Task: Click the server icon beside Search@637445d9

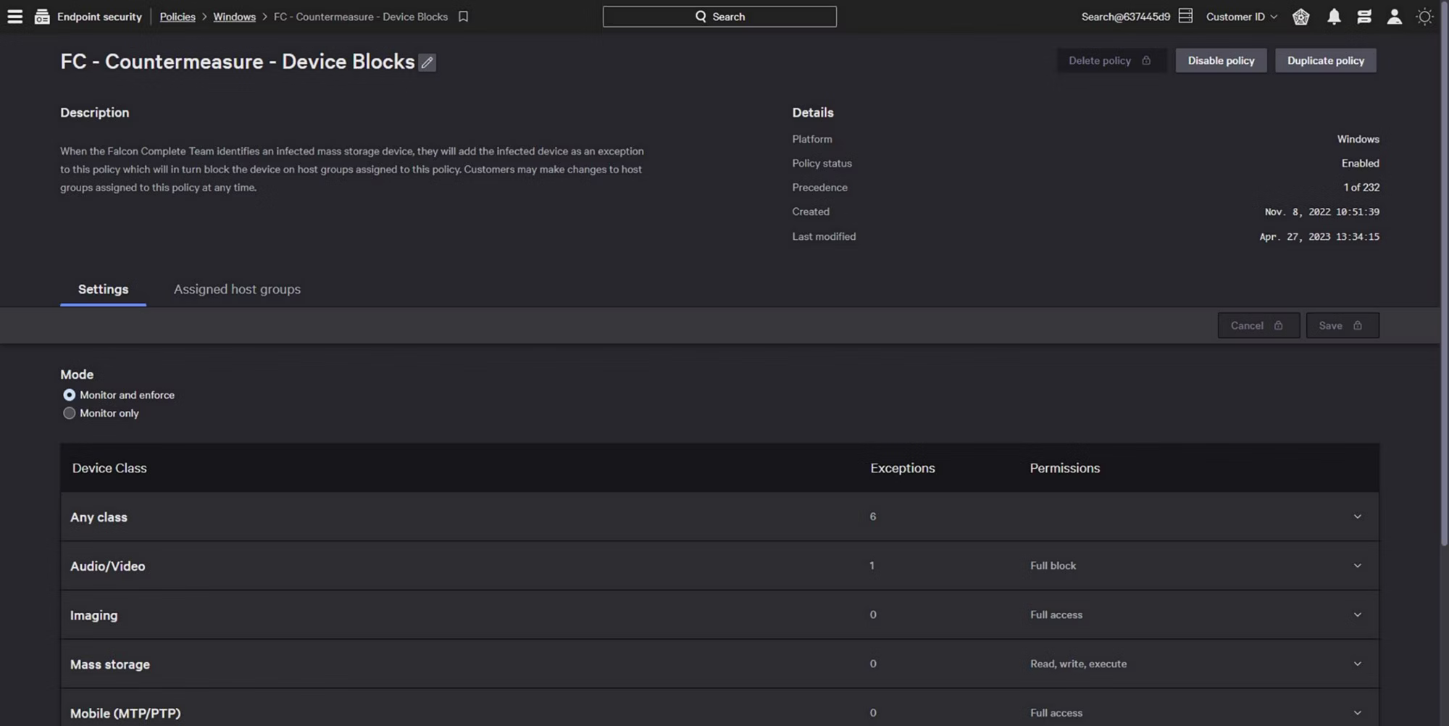Action: click(x=1185, y=16)
